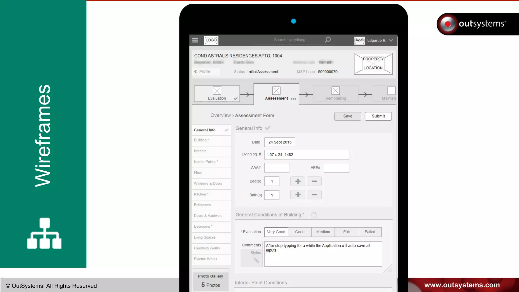This screenshot has width=519, height=292.
Task: Click the Save button
Action: pos(348,116)
